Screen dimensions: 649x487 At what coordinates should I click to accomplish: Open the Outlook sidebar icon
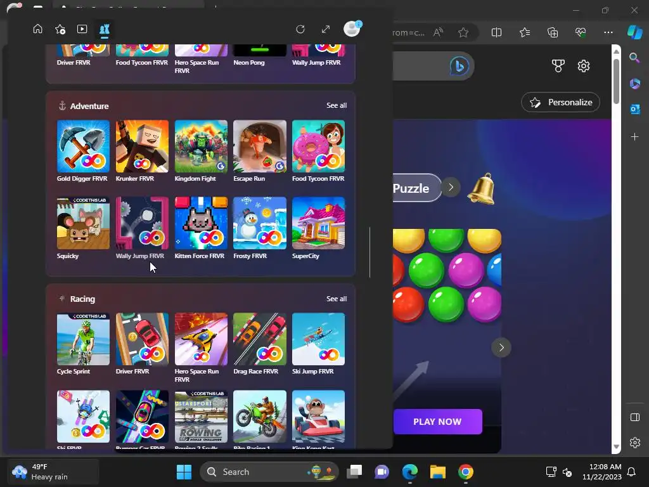(634, 109)
